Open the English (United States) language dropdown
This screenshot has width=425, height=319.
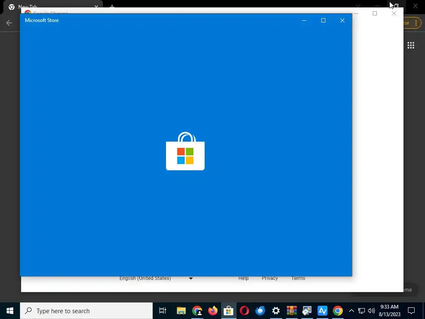156,278
